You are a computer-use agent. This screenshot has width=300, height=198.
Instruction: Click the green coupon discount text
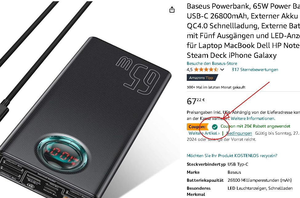255,126
